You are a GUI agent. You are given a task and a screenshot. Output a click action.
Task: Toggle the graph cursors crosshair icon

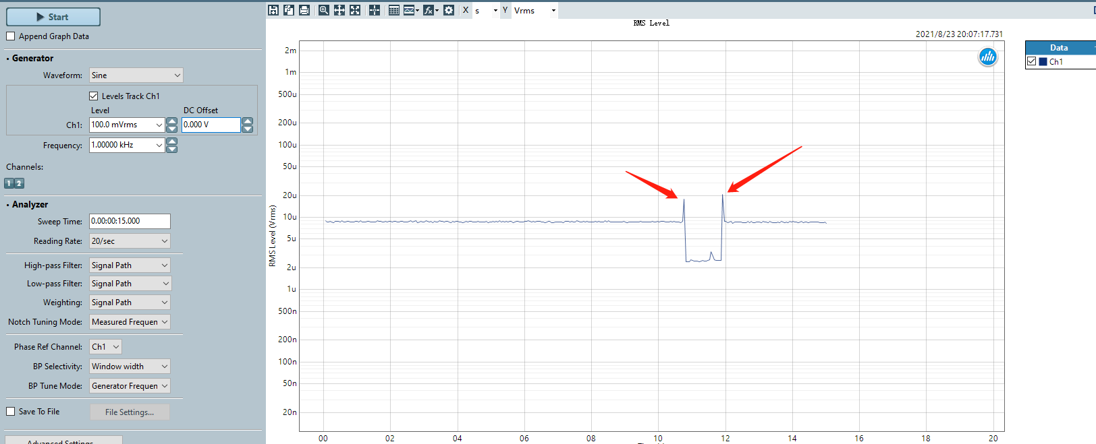pos(375,10)
